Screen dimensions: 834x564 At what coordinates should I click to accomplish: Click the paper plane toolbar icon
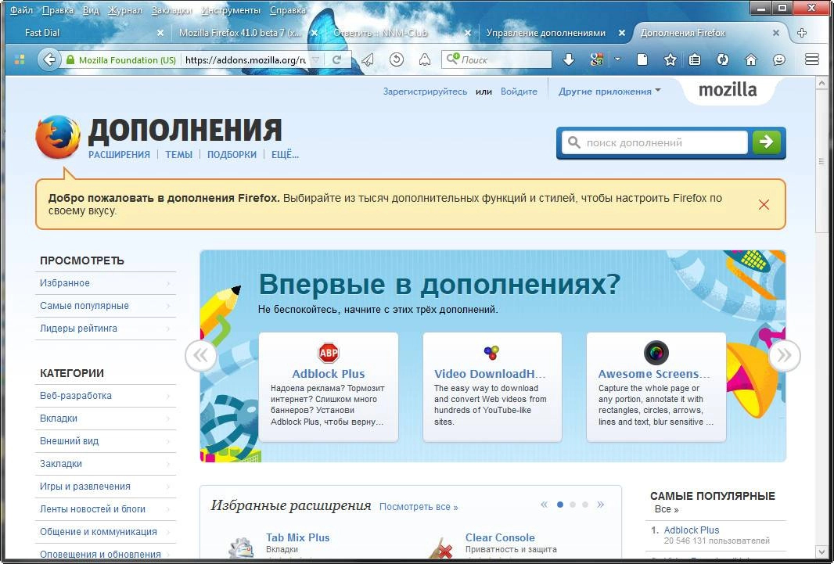point(368,59)
